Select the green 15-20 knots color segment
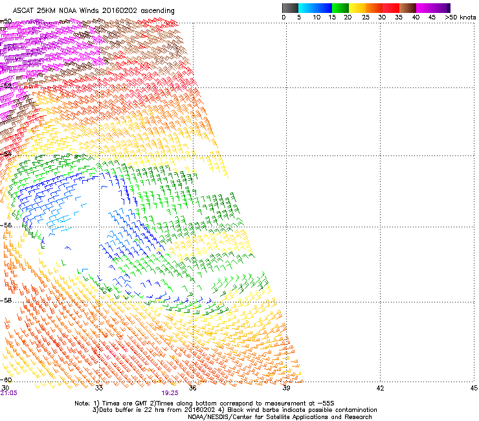Image resolution: width=479 pixels, height=421 pixels. tap(340, 8)
